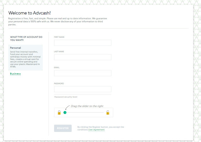Click the 'FIRST NAME' label
The width and height of the screenshot is (201, 142).
coord(59,37)
